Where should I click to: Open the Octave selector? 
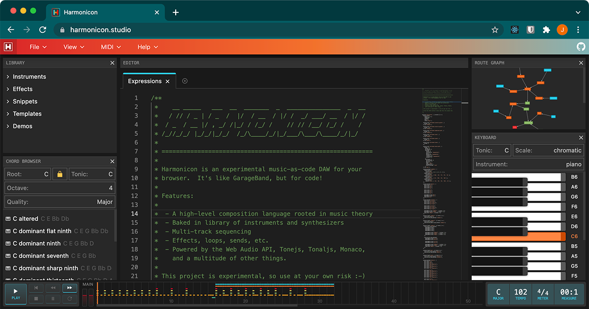60,188
